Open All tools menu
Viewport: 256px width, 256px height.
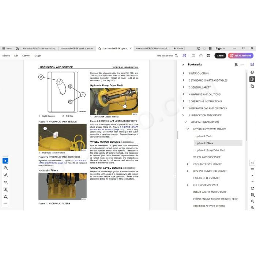pos(6,56)
